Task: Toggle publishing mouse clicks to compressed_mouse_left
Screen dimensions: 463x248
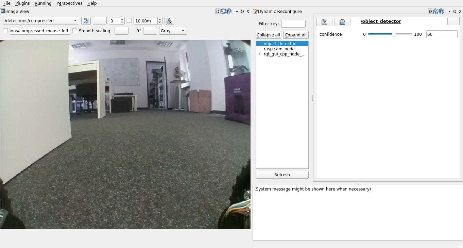Action: (x=5, y=31)
